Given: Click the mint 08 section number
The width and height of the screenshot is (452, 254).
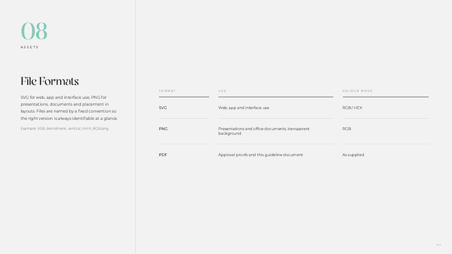Looking at the screenshot, I should [x=34, y=31].
